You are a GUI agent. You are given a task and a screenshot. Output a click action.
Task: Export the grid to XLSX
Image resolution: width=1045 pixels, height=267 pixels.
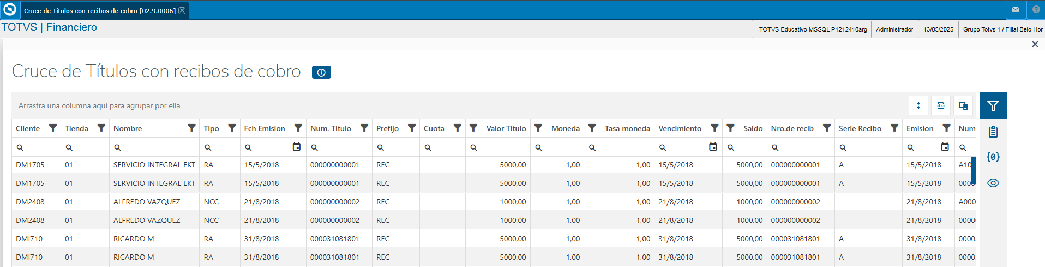coord(941,105)
